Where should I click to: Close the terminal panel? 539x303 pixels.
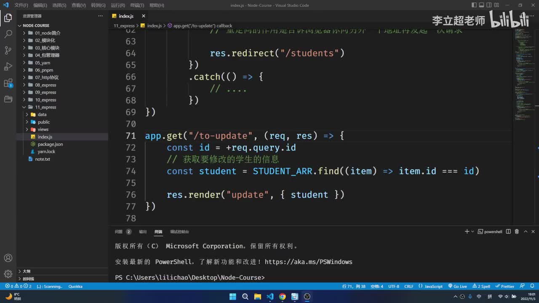tap(533, 231)
